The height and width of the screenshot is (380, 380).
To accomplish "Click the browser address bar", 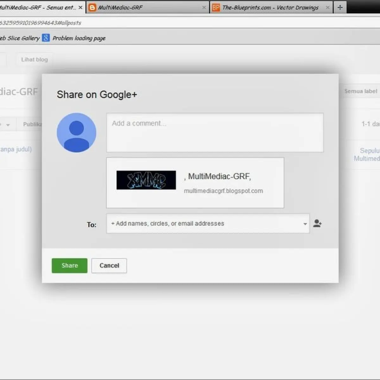I will click(x=190, y=23).
